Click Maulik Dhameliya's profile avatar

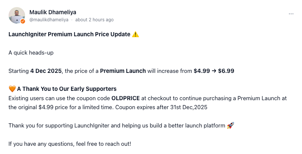click(x=17, y=15)
